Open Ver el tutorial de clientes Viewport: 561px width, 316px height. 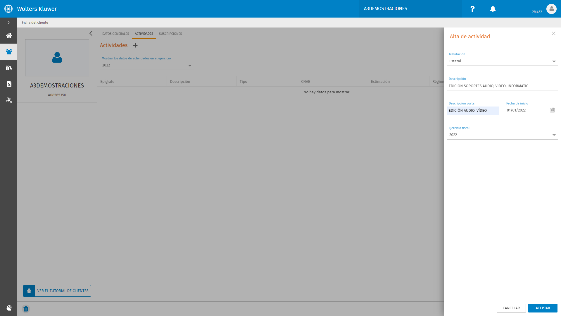[x=57, y=291]
